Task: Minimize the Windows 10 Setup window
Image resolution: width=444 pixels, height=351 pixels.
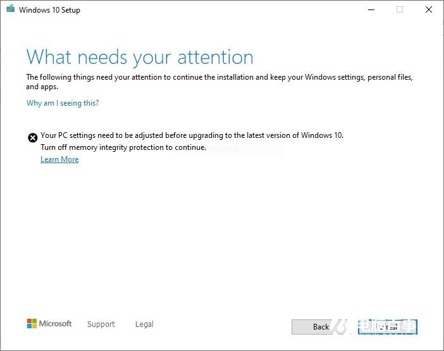Action: [x=371, y=9]
